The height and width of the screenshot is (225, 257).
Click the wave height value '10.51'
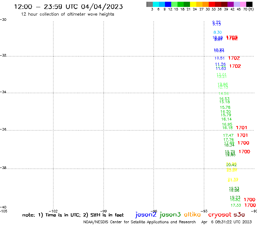click(x=219, y=58)
